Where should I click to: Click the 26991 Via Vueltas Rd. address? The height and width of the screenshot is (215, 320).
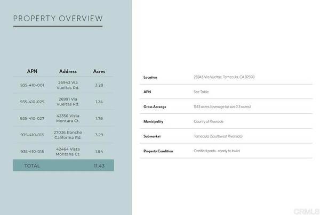click(x=68, y=102)
